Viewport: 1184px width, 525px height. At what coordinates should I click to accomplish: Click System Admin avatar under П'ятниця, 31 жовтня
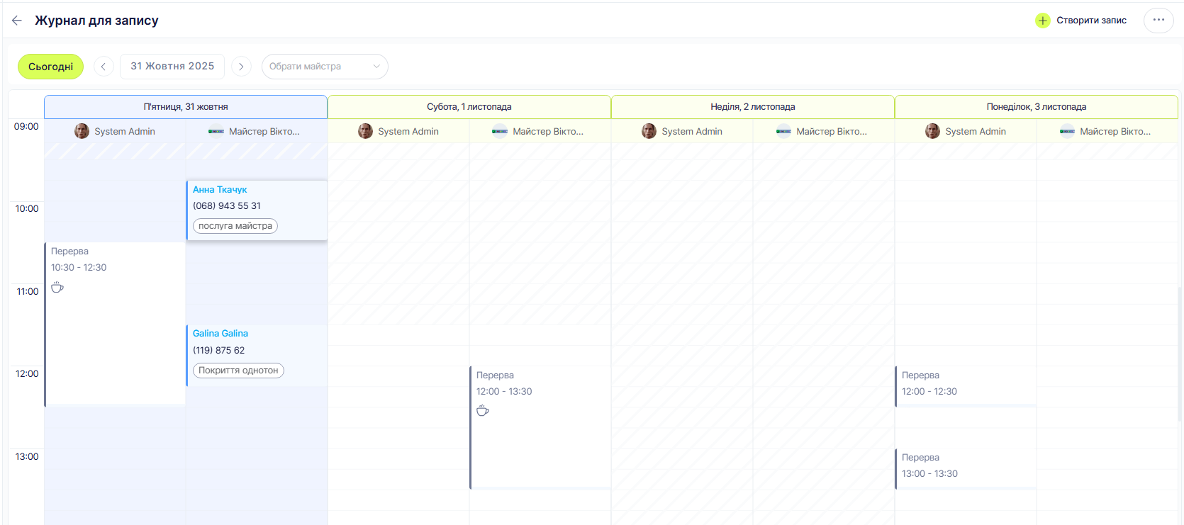coord(82,131)
